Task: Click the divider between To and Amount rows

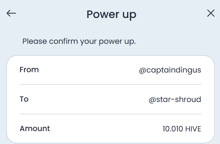Action: click(x=111, y=114)
